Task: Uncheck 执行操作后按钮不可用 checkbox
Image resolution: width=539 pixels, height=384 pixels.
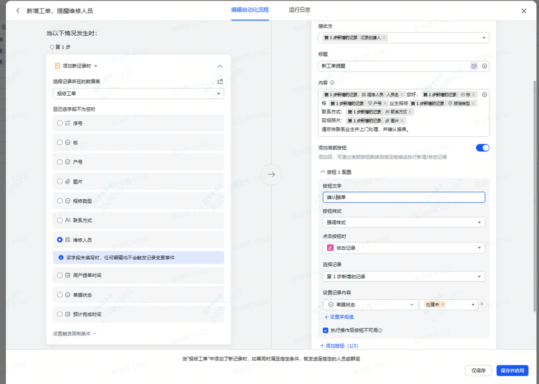Action: click(325, 330)
